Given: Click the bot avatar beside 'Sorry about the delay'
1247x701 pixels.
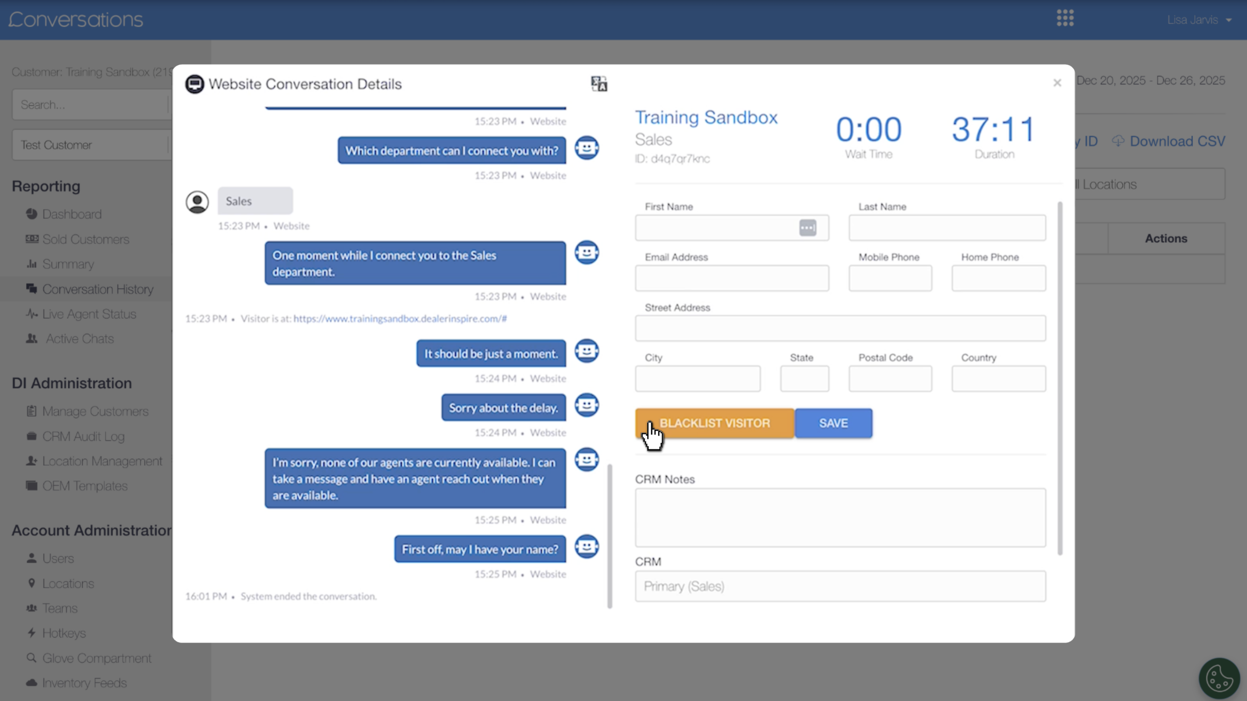Looking at the screenshot, I should (x=587, y=405).
